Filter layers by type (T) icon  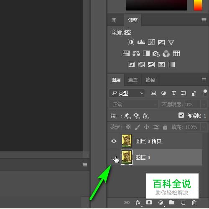click(174, 93)
